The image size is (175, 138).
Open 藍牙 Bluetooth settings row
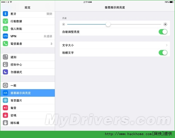tap(28, 14)
